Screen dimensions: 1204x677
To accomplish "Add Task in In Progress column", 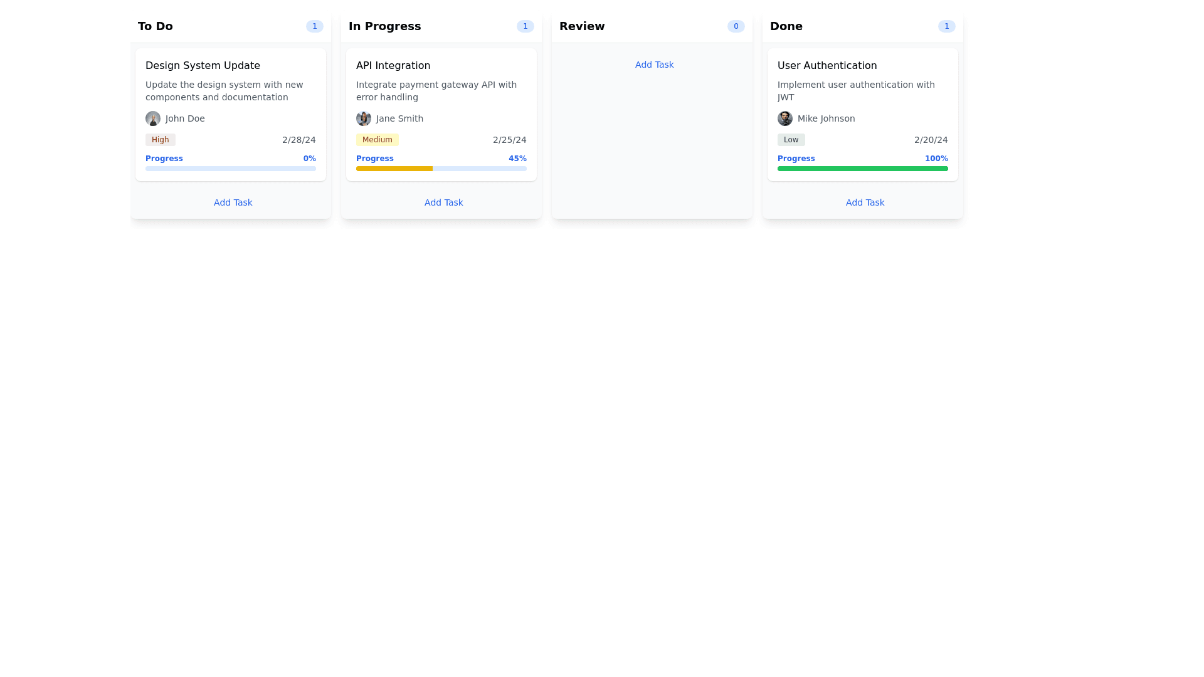I will click(x=443, y=202).
